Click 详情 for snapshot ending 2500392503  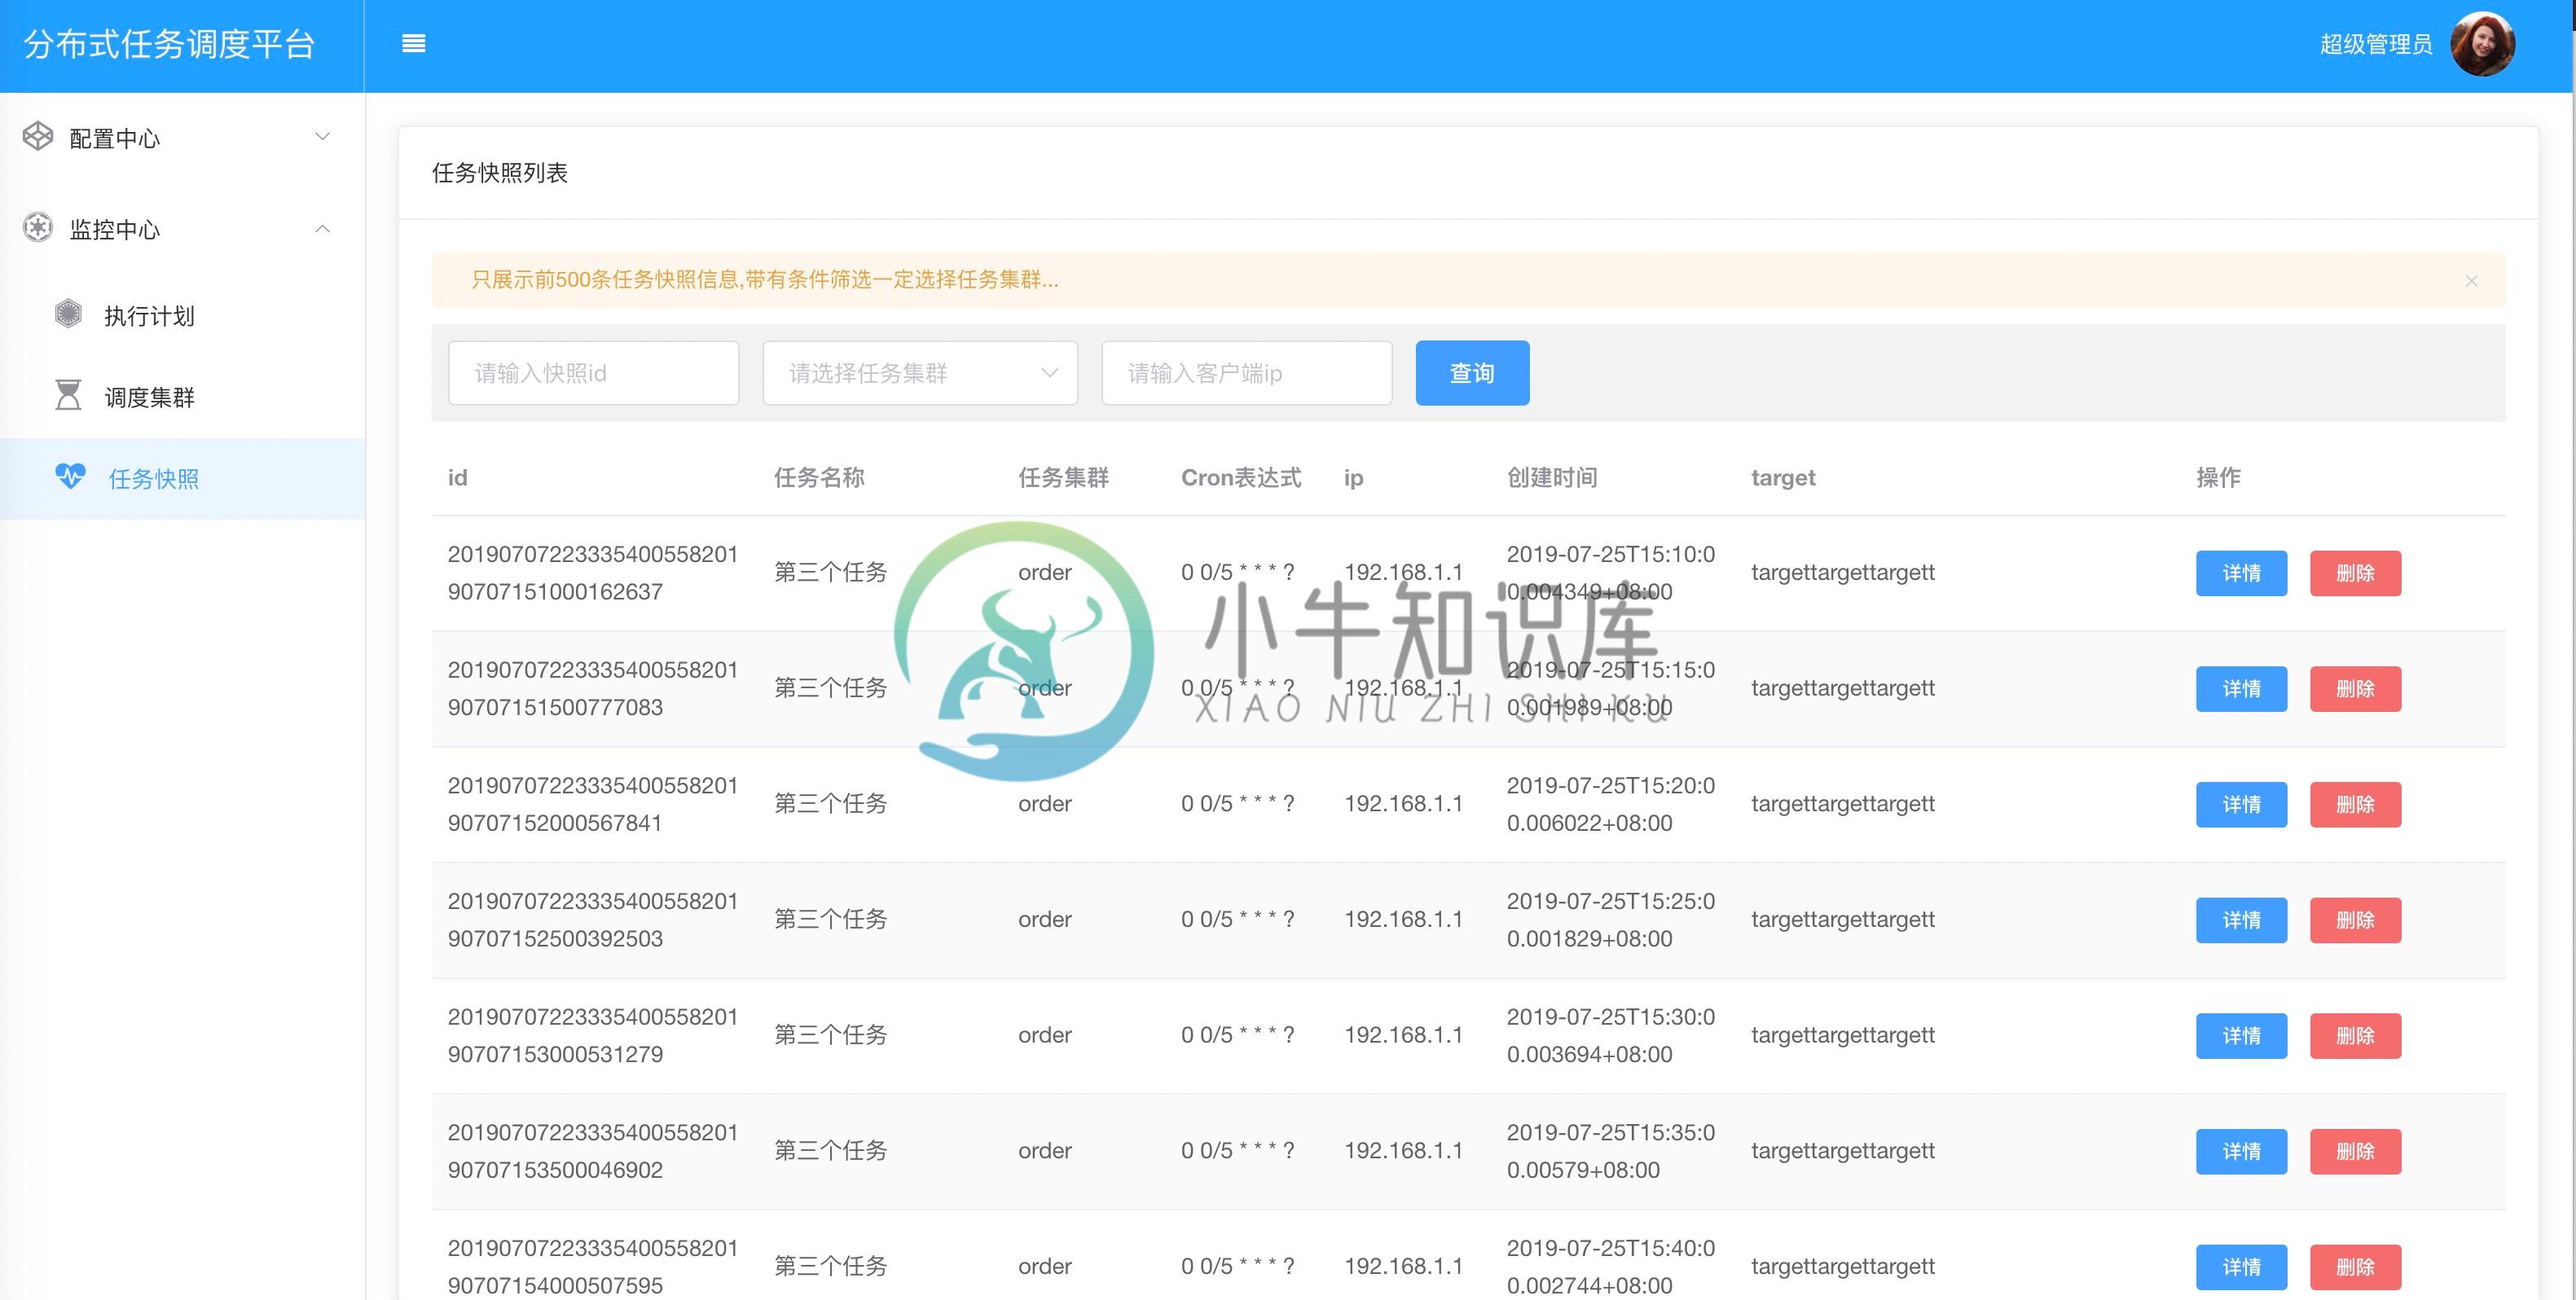[x=2241, y=920]
